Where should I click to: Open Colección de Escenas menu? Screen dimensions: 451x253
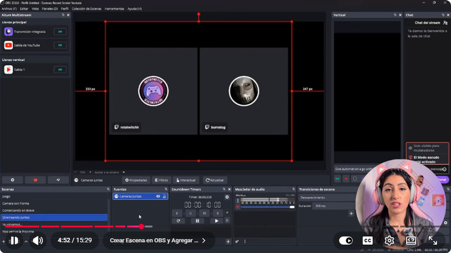(86, 8)
